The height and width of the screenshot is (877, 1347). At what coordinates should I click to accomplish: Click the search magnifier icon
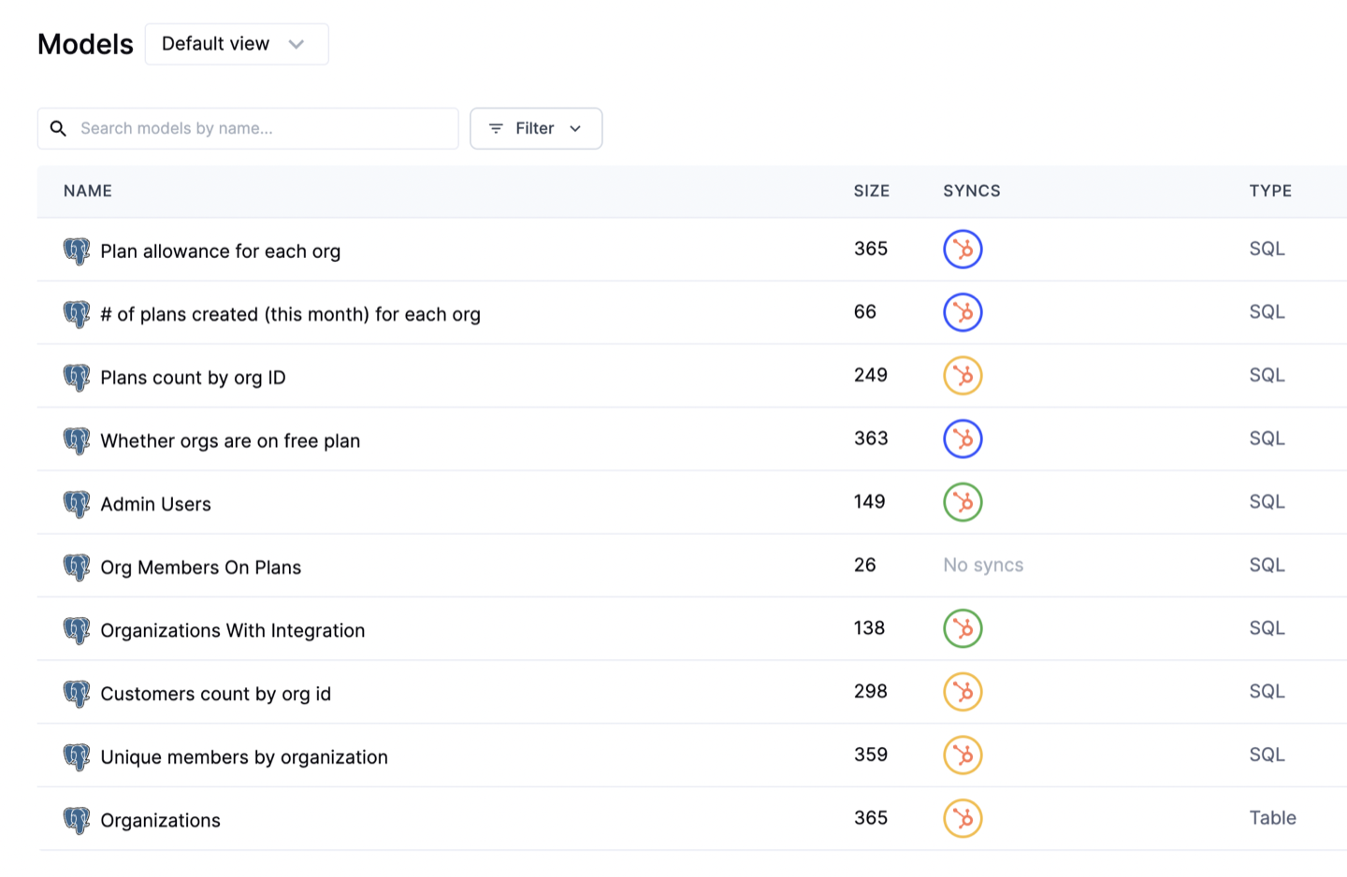[x=58, y=128]
